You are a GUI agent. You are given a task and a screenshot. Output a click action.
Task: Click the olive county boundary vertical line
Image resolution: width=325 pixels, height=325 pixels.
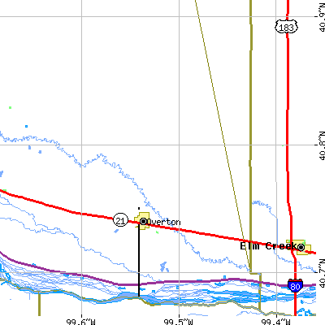[251, 136]
